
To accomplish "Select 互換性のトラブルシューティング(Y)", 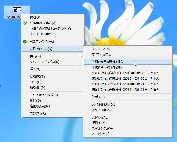I will 53,29.
